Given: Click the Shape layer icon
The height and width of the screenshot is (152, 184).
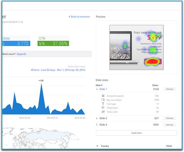Looking at the screenshot, I should (x=103, y=108).
